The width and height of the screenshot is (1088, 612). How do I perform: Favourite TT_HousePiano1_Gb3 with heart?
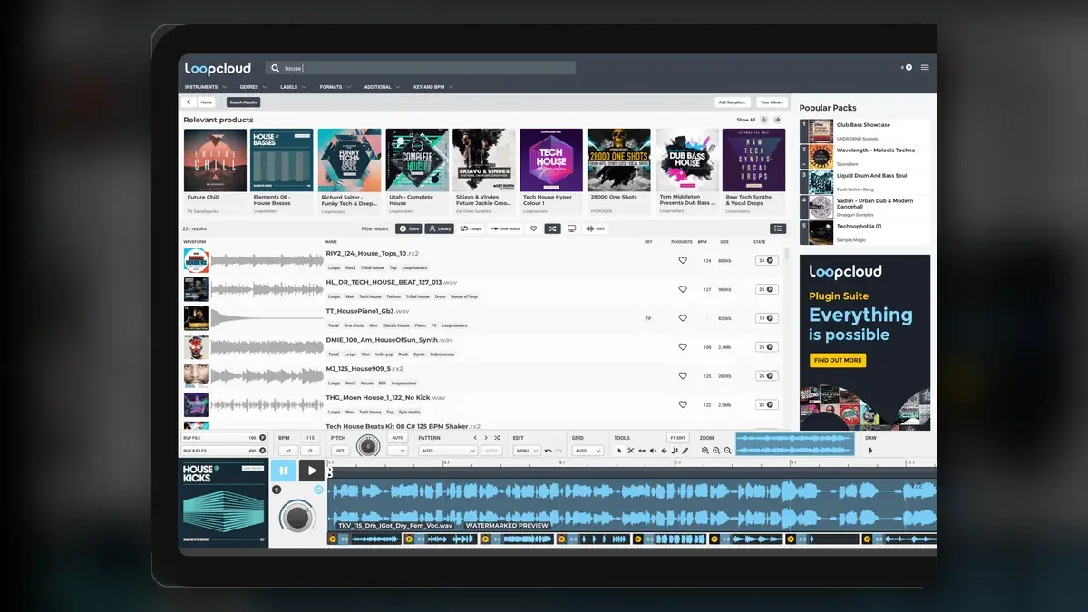683,318
